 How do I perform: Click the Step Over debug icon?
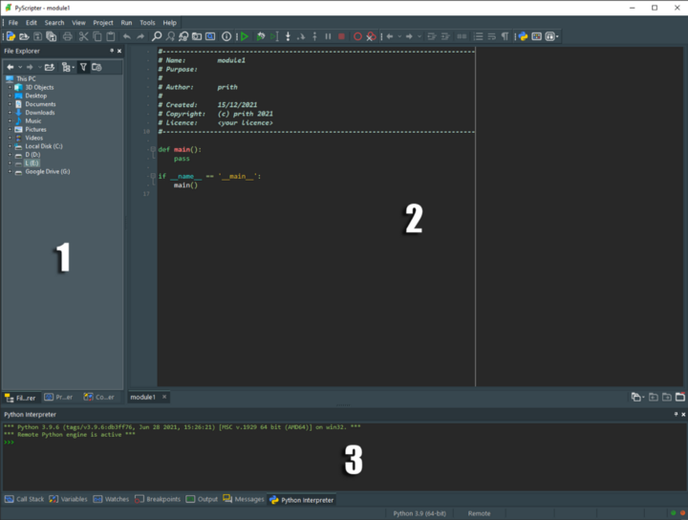click(301, 37)
